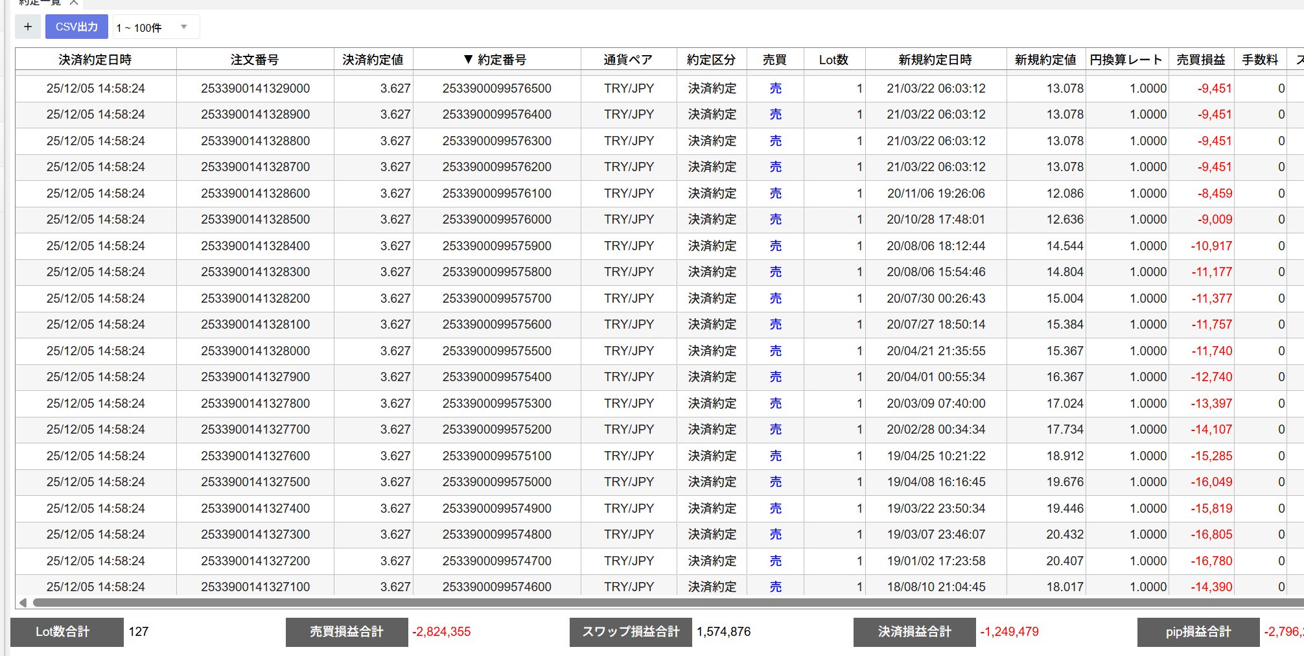Select order number 2533900141329000 row
The width and height of the screenshot is (1304, 656).
tap(255, 89)
